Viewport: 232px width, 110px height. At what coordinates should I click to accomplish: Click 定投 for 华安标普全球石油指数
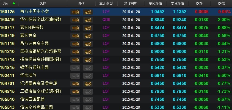pos(88,20)
